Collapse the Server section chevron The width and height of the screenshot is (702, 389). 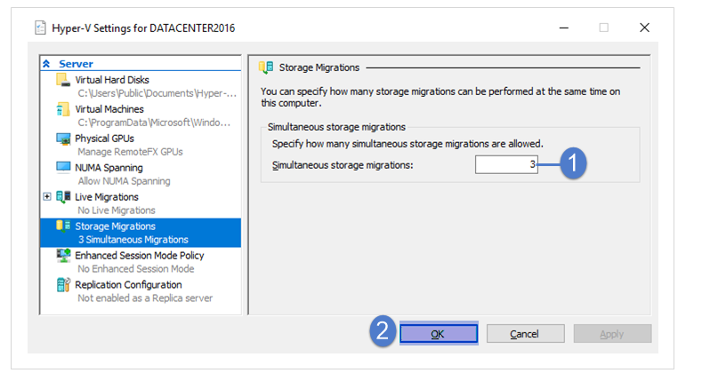click(x=46, y=64)
